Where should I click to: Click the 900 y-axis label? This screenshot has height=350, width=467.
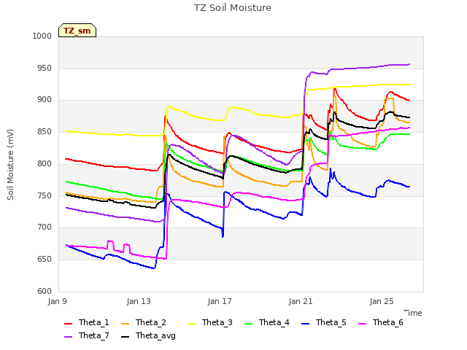(x=45, y=100)
